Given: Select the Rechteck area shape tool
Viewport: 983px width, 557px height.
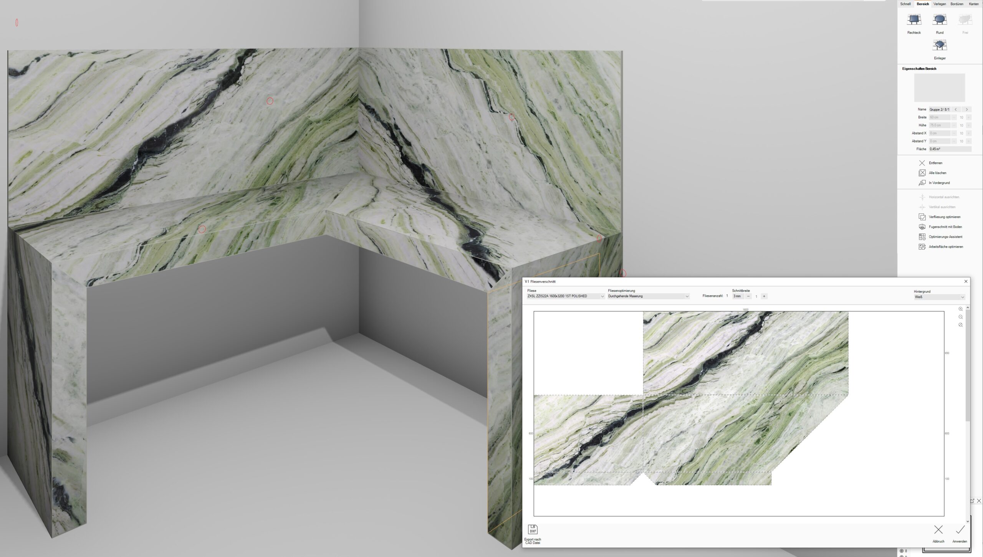Looking at the screenshot, I should 914,20.
